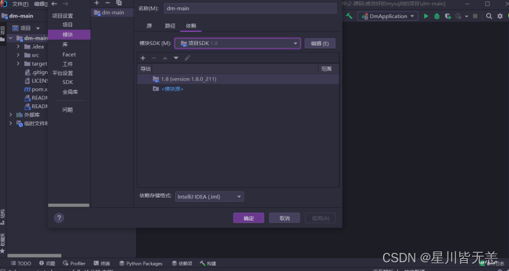Expand 临时文件 node in project tree
The width and height of the screenshot is (509, 271).
(10, 123)
